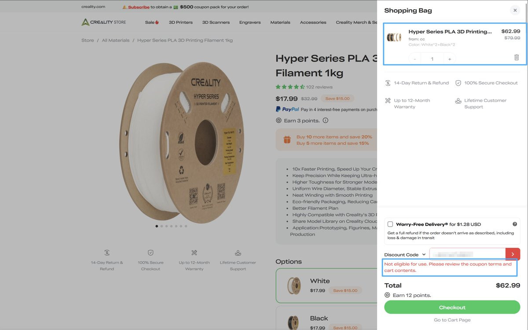Click the PayPal logo

pos(287,110)
